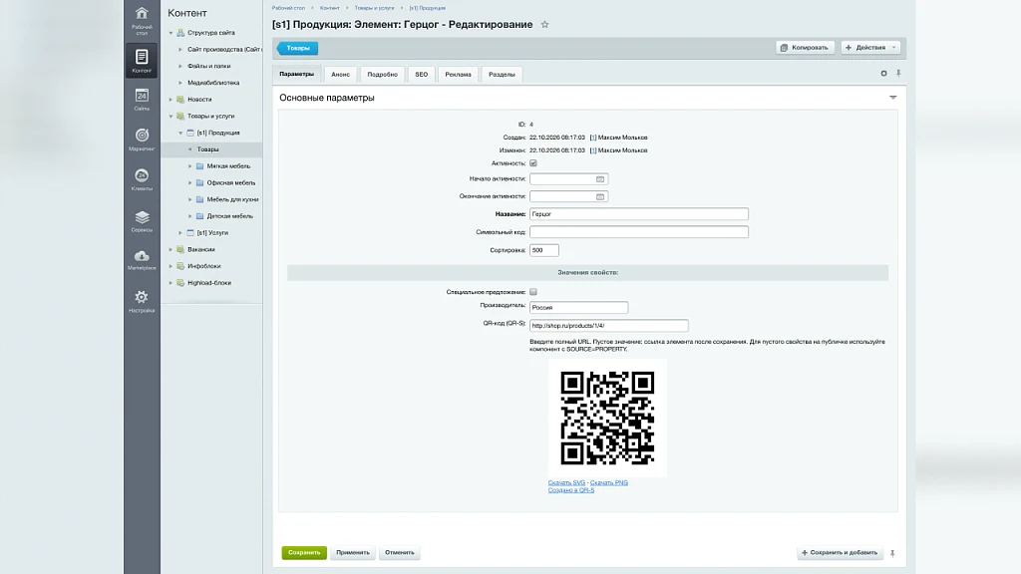
Task: Open [s1] Продукция breadcrumb link
Action: tap(427, 8)
